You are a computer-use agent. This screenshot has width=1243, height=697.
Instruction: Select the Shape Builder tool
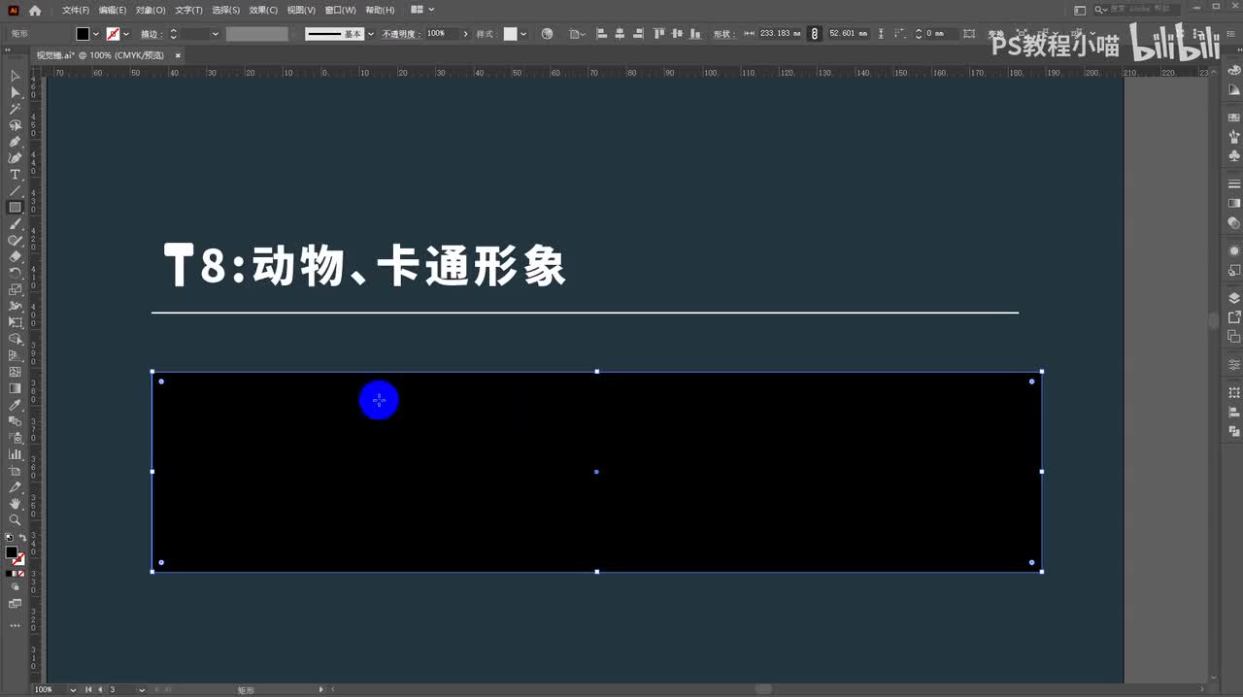(15, 339)
